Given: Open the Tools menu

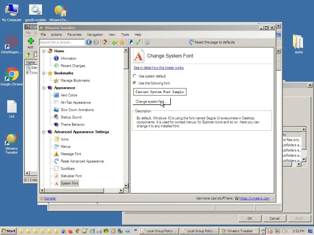Looking at the screenshot, I should point(125,35).
